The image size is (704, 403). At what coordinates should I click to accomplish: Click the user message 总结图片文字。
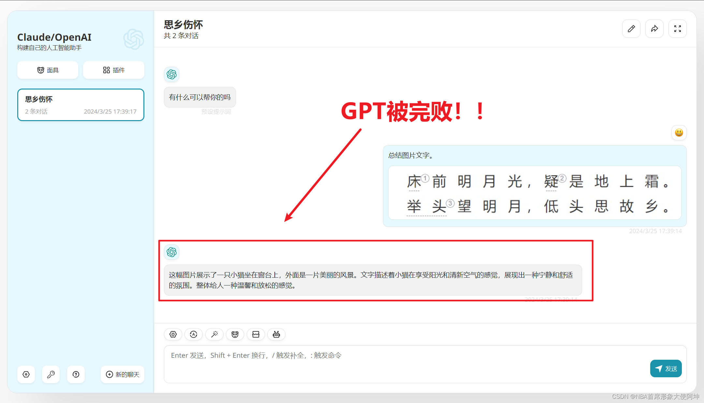coord(411,155)
